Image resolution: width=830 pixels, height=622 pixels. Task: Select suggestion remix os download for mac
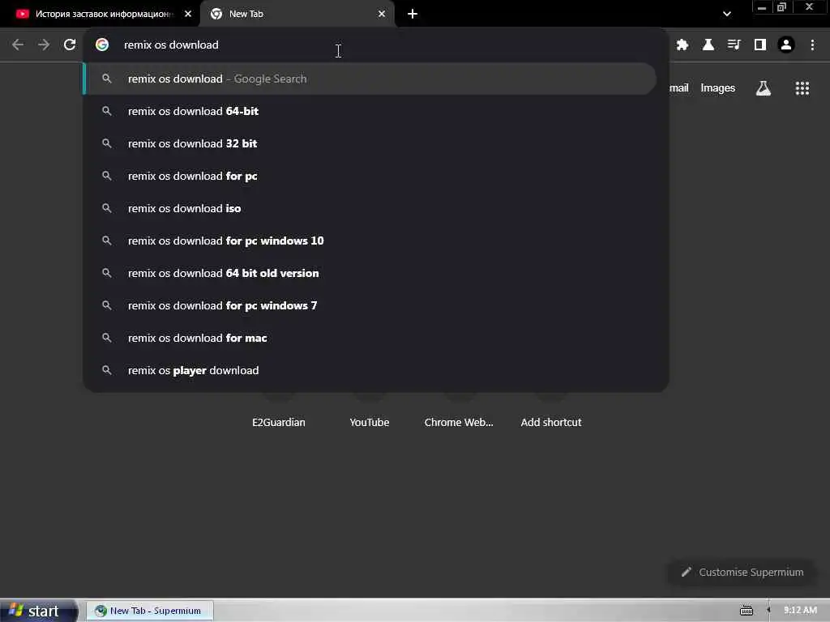pos(370,338)
